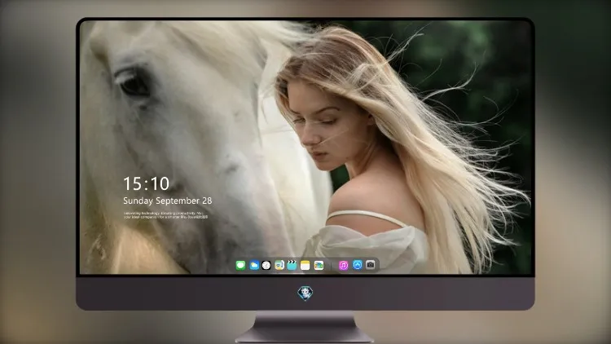Launch the blue App Store icon
611x344 pixels.
point(358,265)
